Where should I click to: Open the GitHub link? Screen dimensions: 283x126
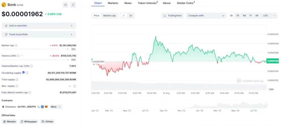point(47,122)
